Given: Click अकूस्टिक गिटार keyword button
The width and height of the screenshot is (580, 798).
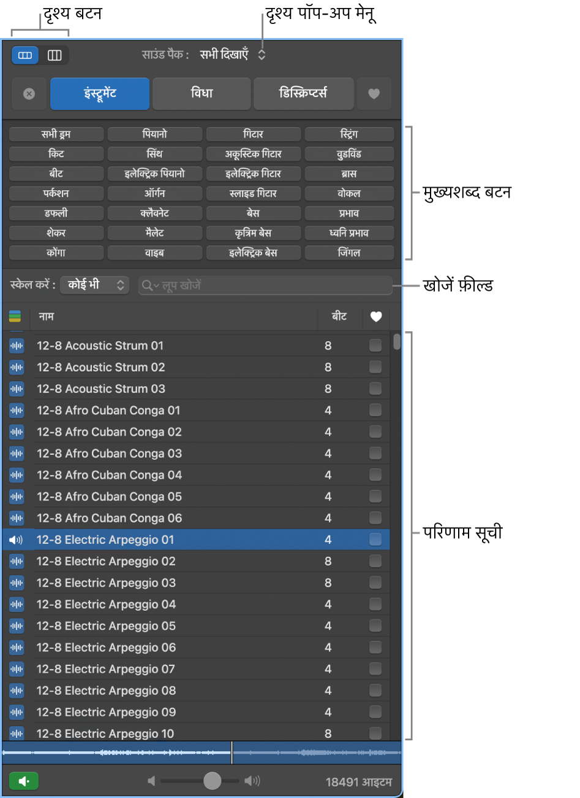Looking at the screenshot, I should [x=254, y=154].
